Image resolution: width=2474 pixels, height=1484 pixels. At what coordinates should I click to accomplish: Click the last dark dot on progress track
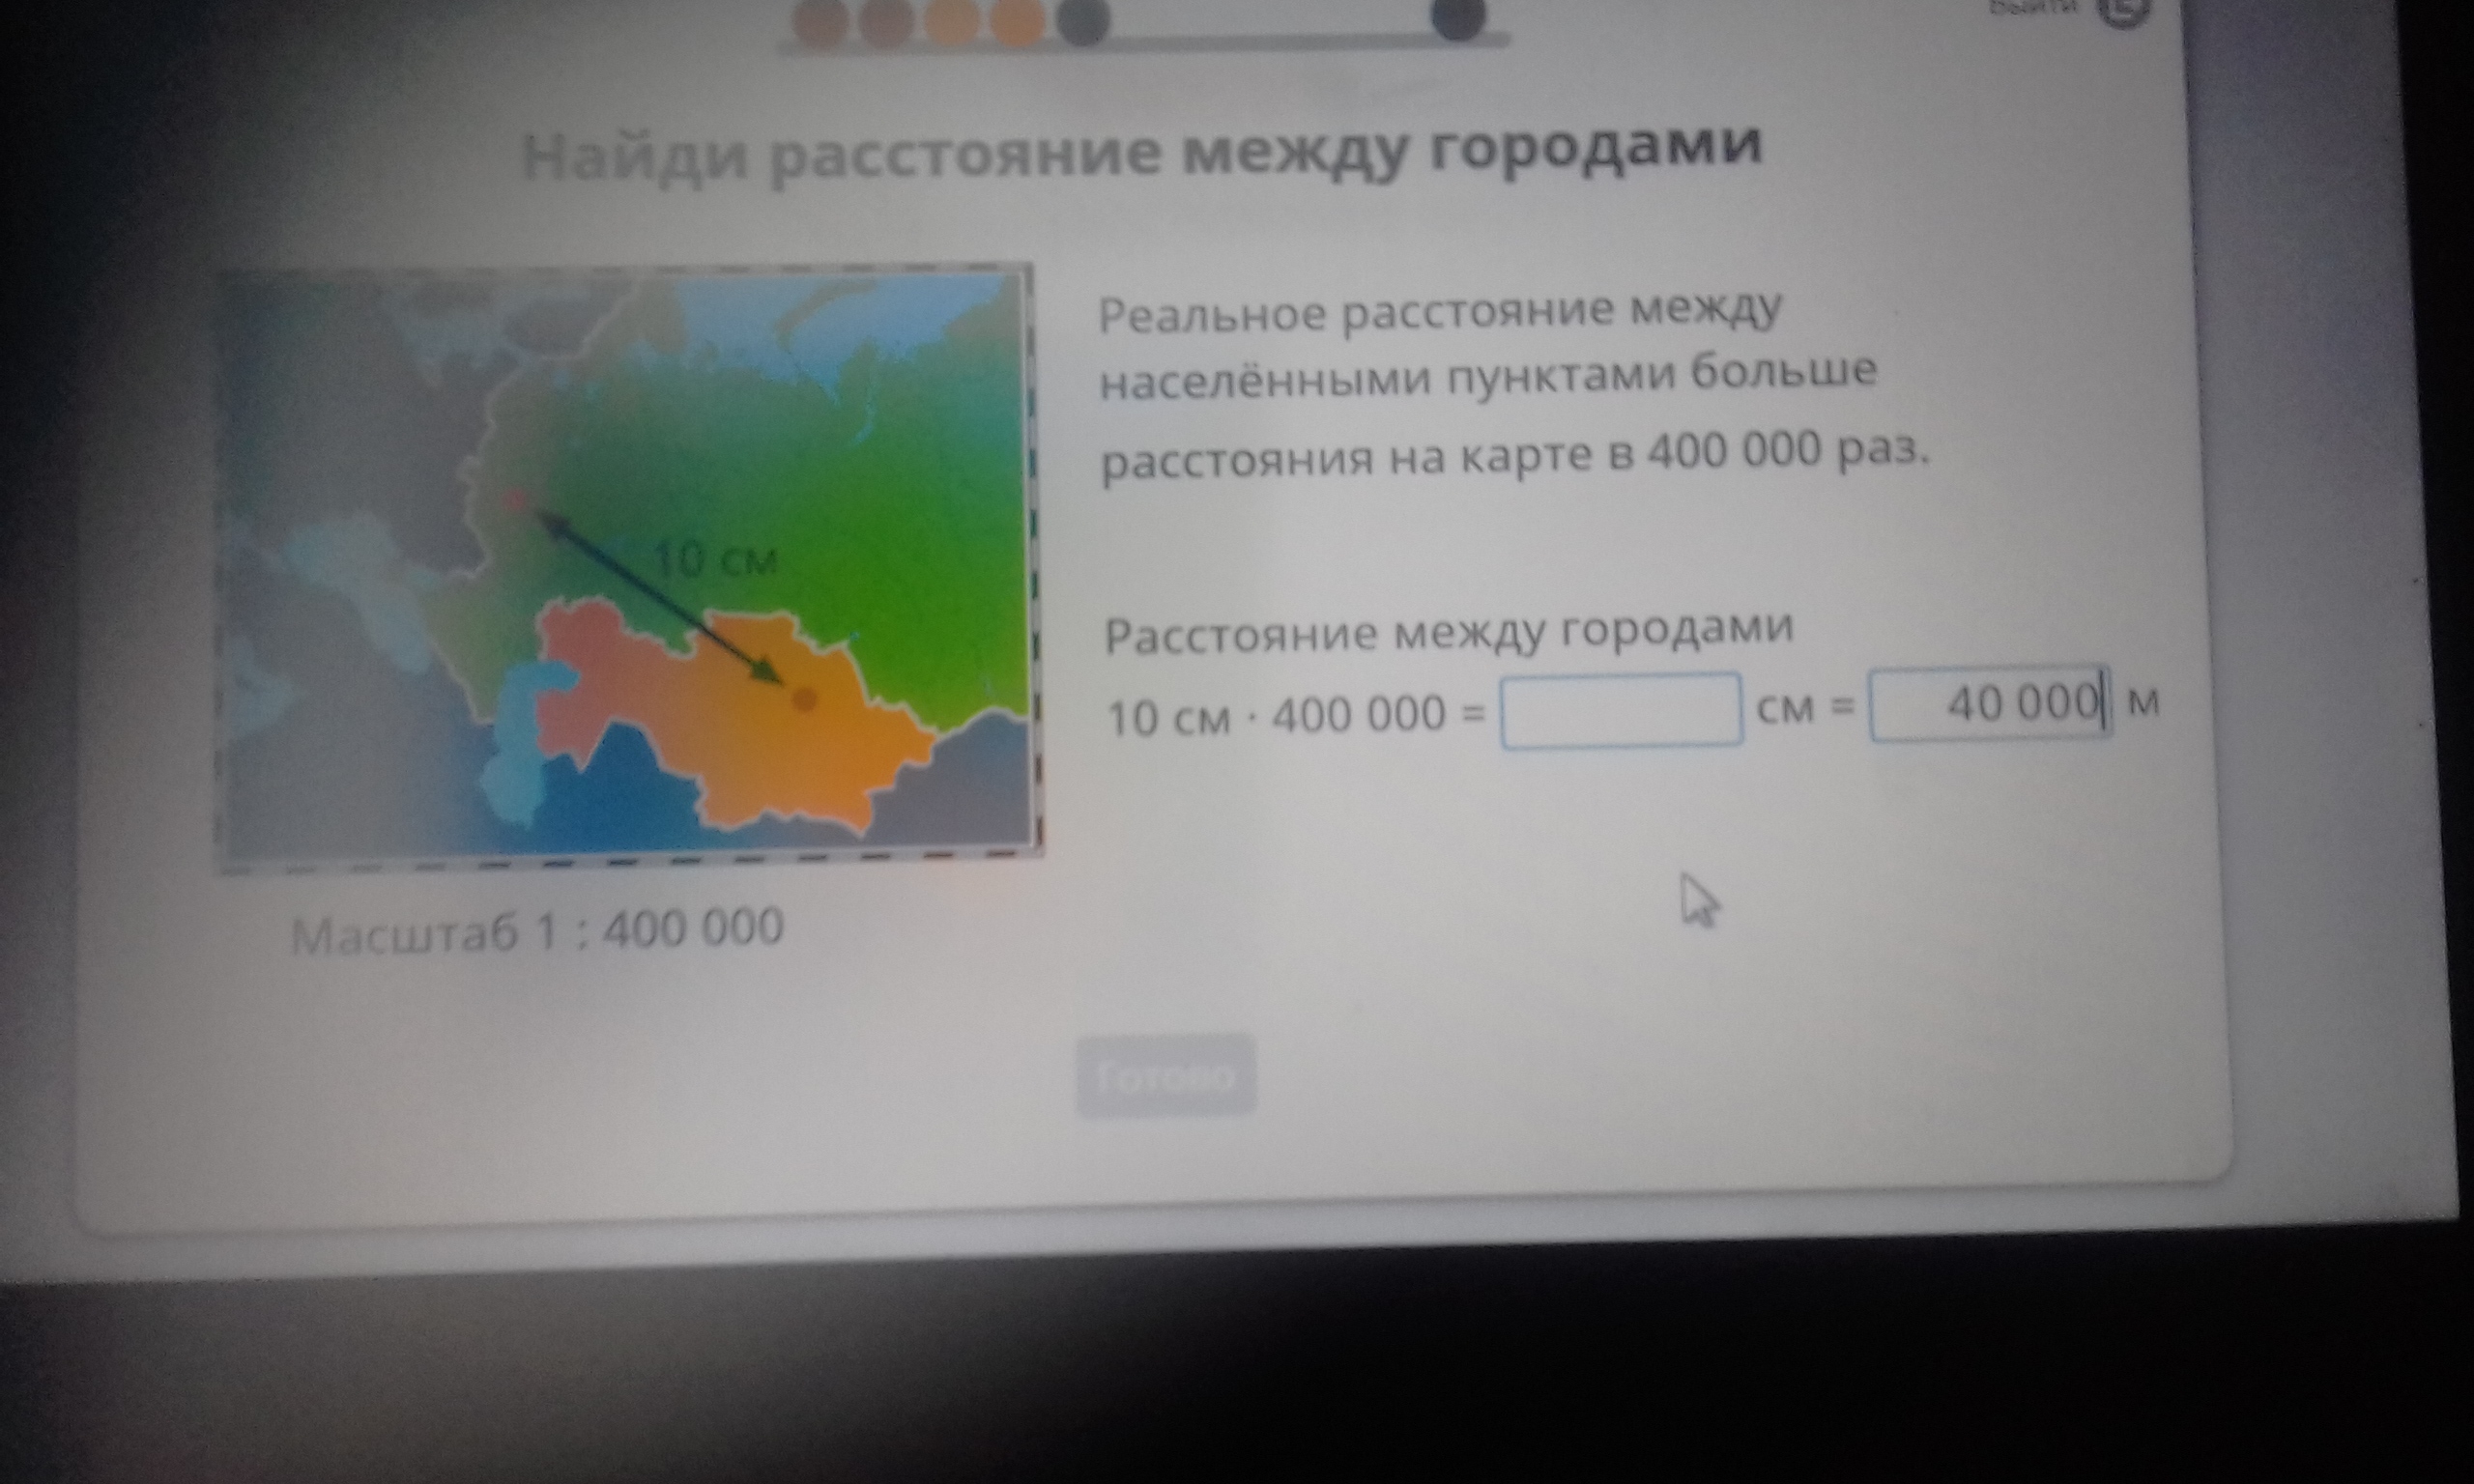pos(1458,18)
